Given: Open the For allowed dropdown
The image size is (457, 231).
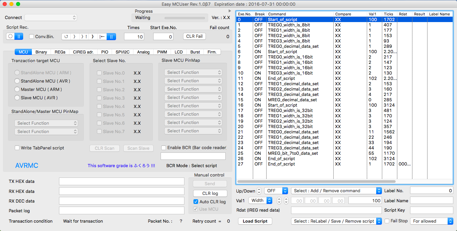Looking at the screenshot, I should coord(432,221).
